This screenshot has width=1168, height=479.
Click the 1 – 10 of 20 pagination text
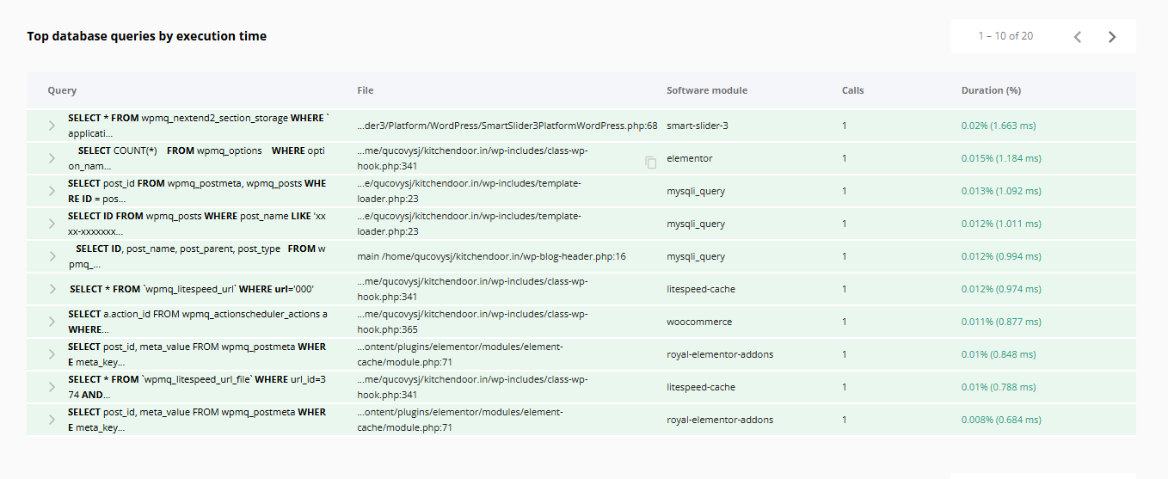[x=1005, y=36]
